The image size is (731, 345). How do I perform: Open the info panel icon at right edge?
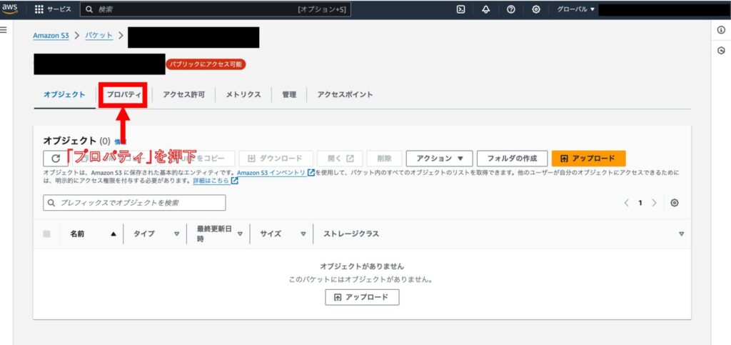(721, 30)
